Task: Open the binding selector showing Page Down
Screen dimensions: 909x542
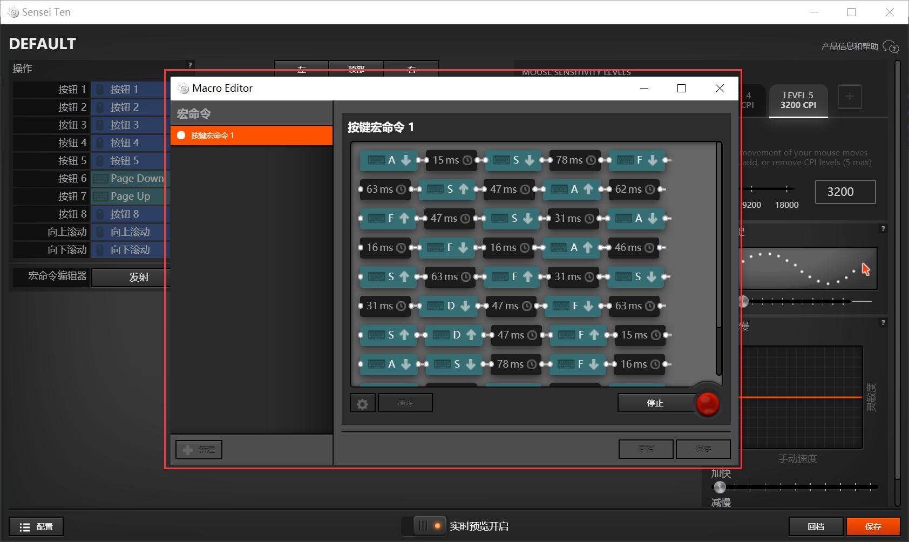Action: 130,178
